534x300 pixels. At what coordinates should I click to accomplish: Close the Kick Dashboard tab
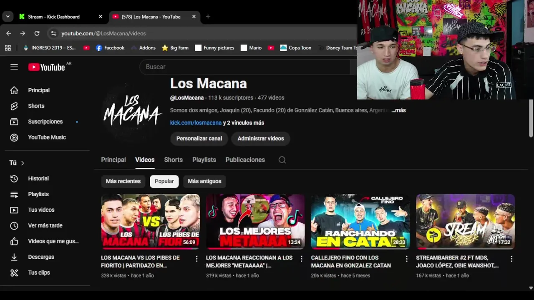(100, 17)
